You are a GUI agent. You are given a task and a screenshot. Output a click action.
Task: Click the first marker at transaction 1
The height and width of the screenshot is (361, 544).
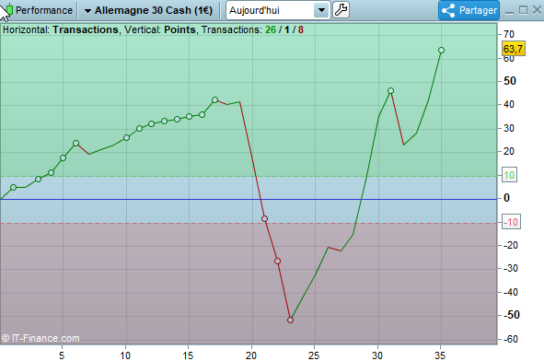click(x=13, y=188)
